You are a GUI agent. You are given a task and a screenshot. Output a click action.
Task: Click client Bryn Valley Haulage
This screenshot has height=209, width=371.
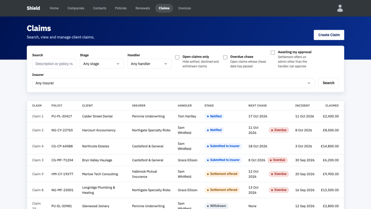(x=97, y=160)
